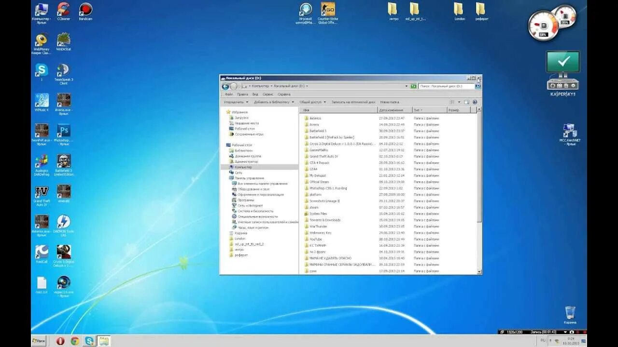The width and height of the screenshot is (618, 347).
Task: Toggle the preview pane button in Explorer
Action: pos(467,102)
